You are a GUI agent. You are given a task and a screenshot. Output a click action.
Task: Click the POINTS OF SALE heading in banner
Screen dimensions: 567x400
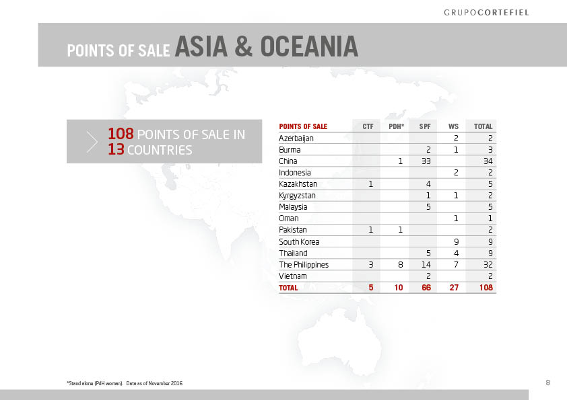click(119, 50)
